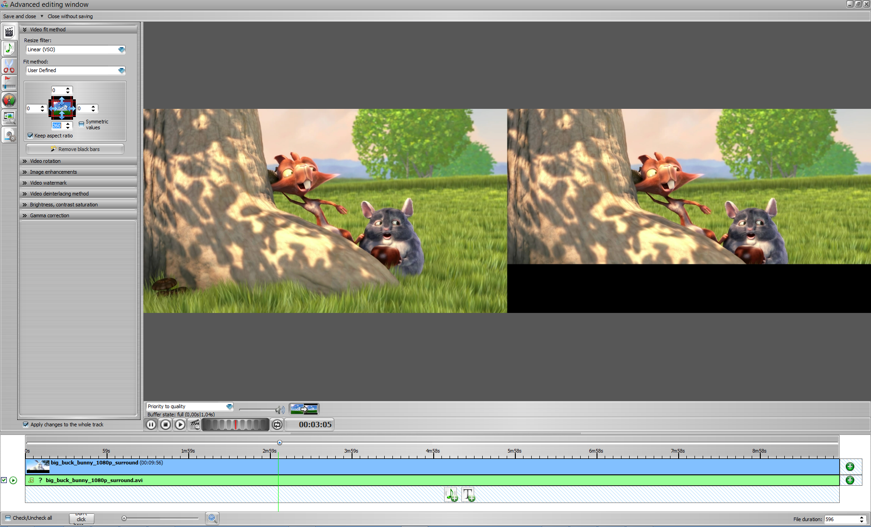Image resolution: width=871 pixels, height=527 pixels.
Task: Click the timeline zoom magnifier button
Action: tap(212, 518)
